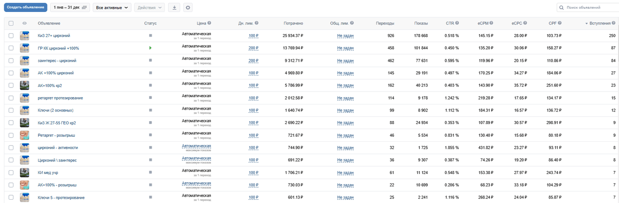
Task: Click the help icon beside eCPM column
Action: 492,23
